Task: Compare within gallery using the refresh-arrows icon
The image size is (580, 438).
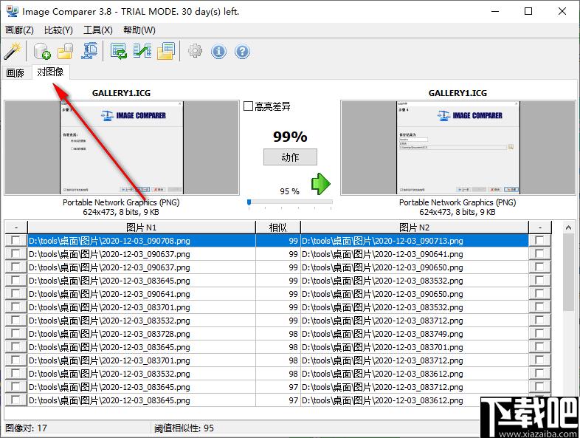Action: point(118,51)
